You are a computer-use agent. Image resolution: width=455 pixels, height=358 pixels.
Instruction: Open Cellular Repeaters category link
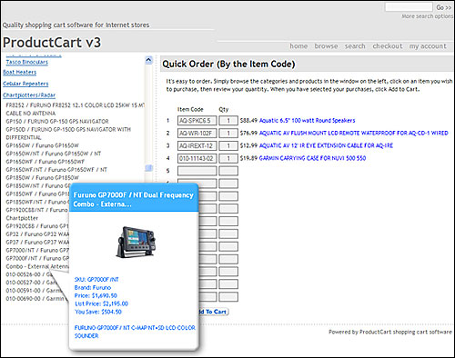(x=25, y=84)
